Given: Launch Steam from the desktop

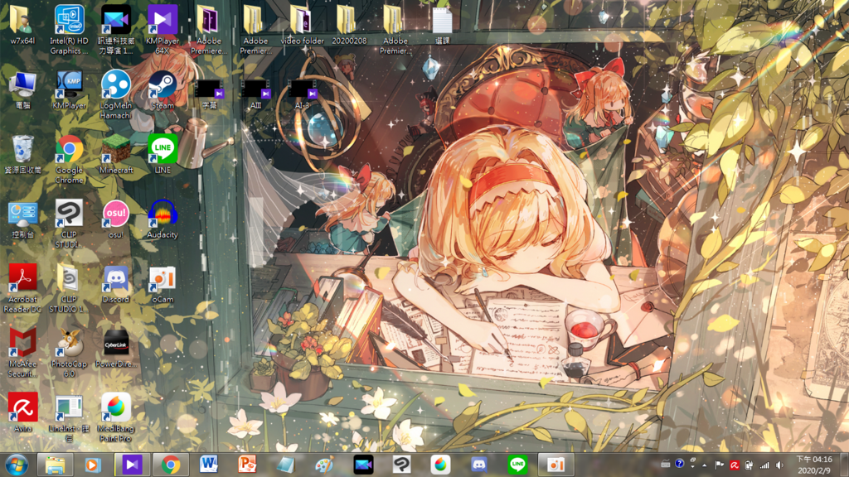Looking at the screenshot, I should pyautogui.click(x=163, y=90).
